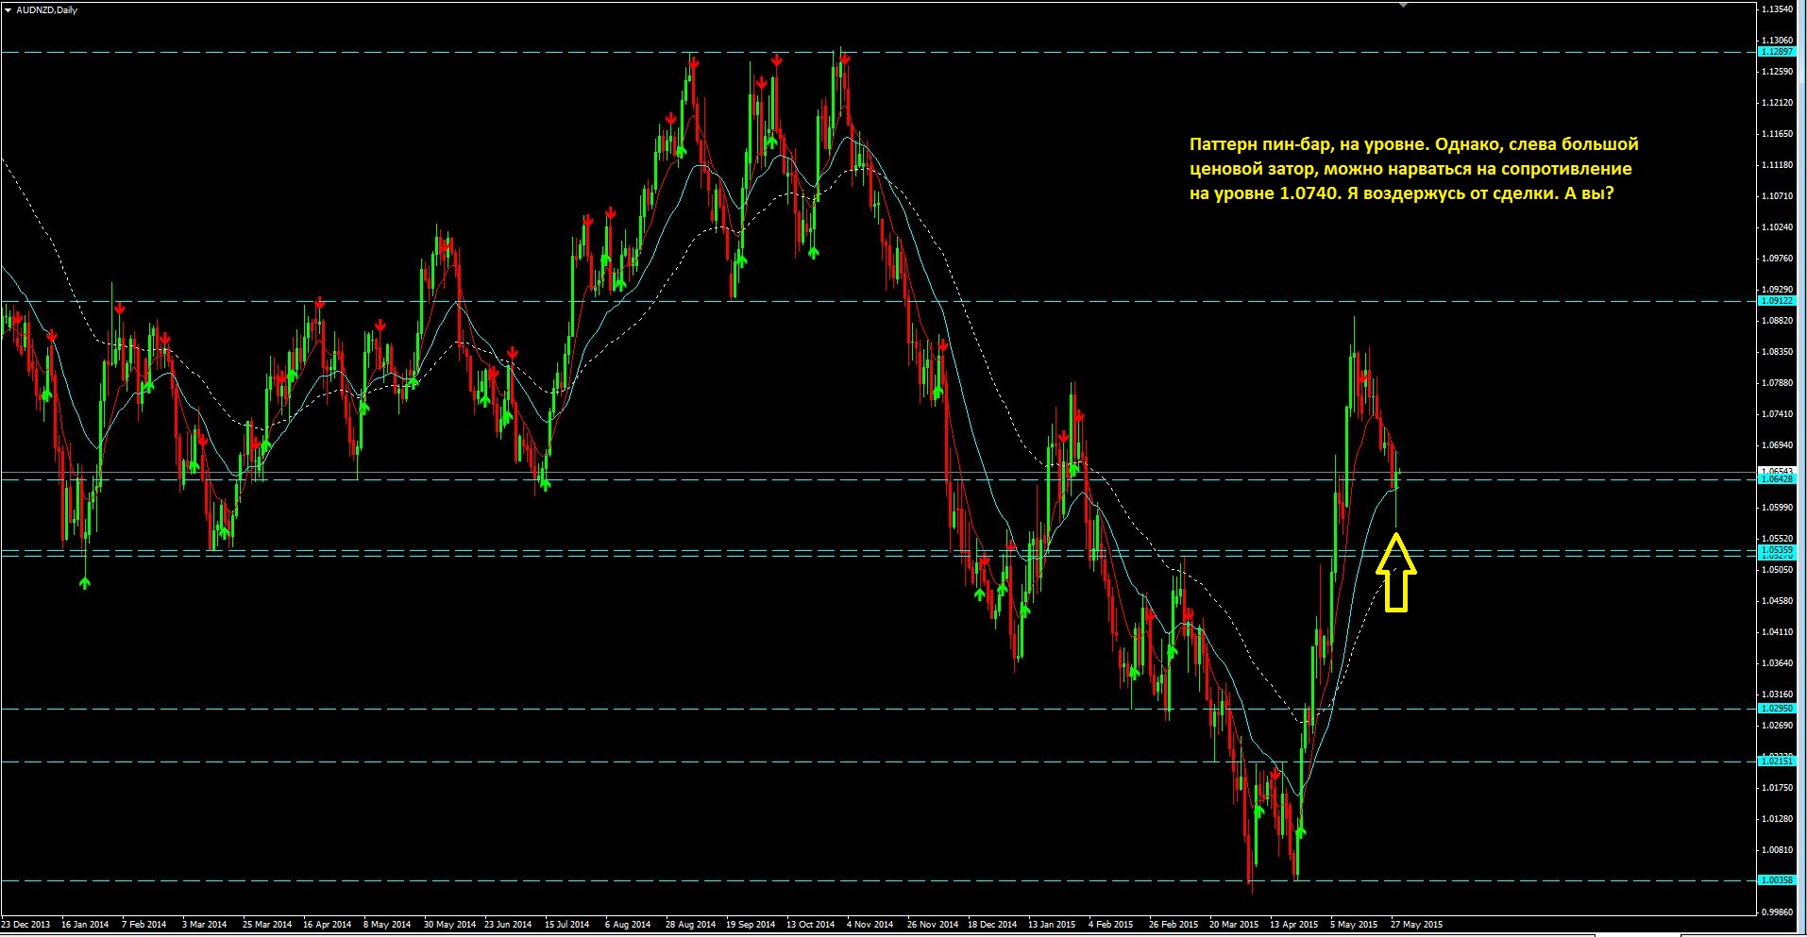The height and width of the screenshot is (937, 1807).
Task: Click the 1.07880 price scale label
Action: pos(1778,383)
